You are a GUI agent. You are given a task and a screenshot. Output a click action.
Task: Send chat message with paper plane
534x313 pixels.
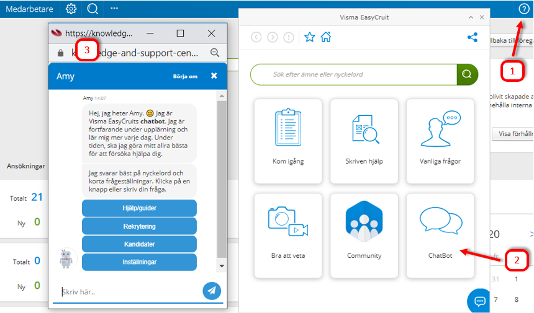point(212,291)
